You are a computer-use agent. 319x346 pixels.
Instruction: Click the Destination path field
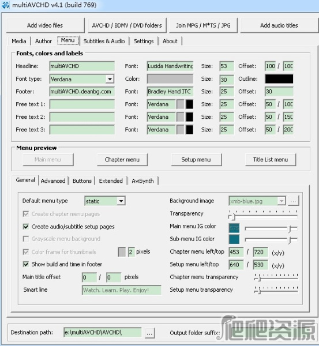click(103, 332)
